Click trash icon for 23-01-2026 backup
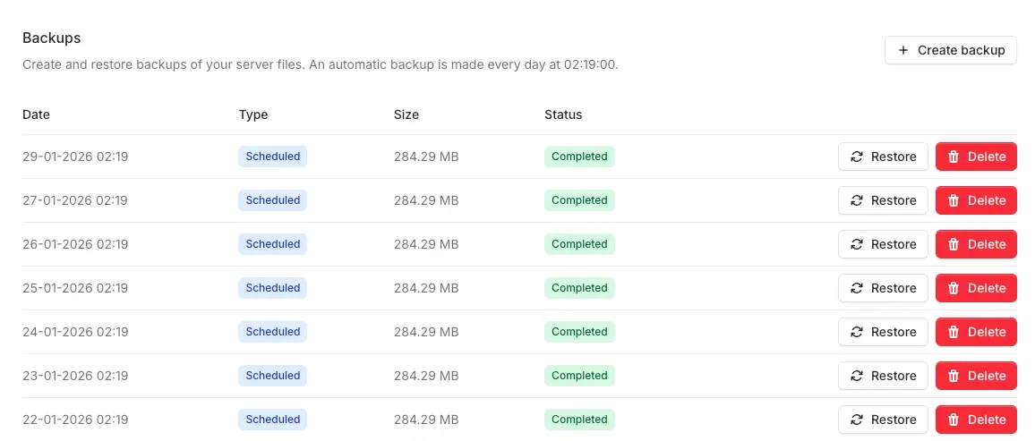The image size is (1035, 441). 954,376
